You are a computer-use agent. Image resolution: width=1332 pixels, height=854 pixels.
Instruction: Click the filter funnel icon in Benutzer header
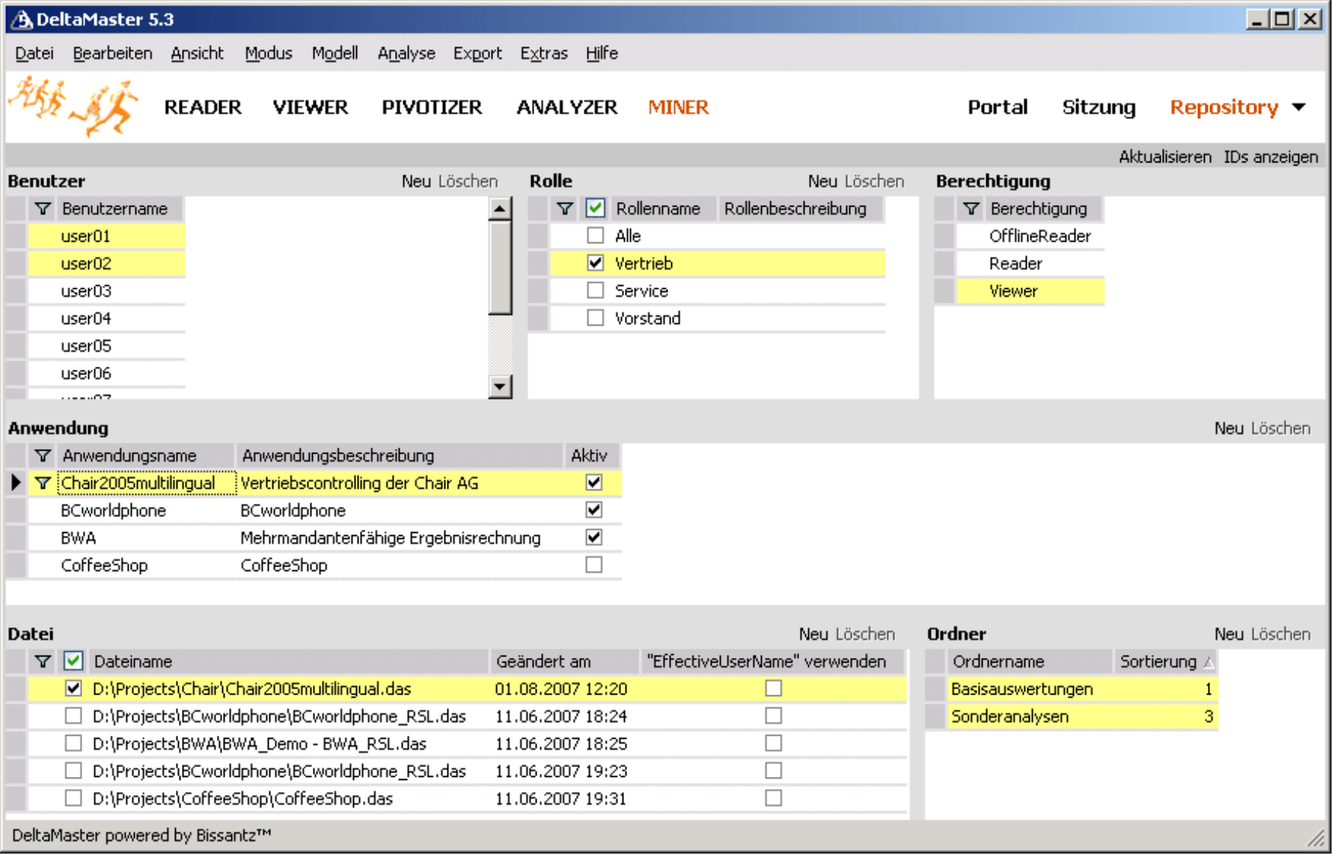[43, 209]
